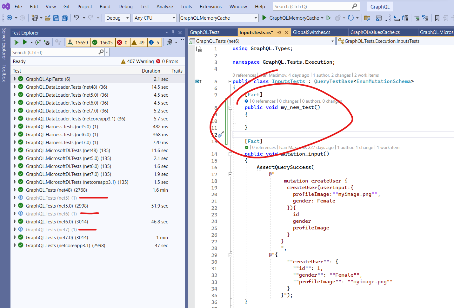This screenshot has width=454, height=308.
Task: Click the Find in Files folder icon
Action: tap(367, 18)
